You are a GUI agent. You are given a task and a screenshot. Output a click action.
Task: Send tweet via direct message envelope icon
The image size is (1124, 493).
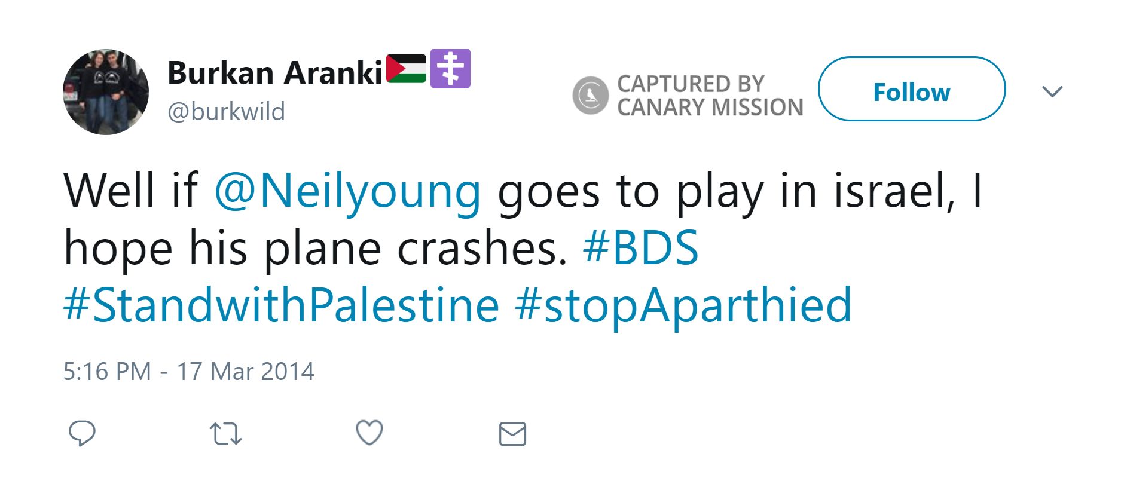512,434
